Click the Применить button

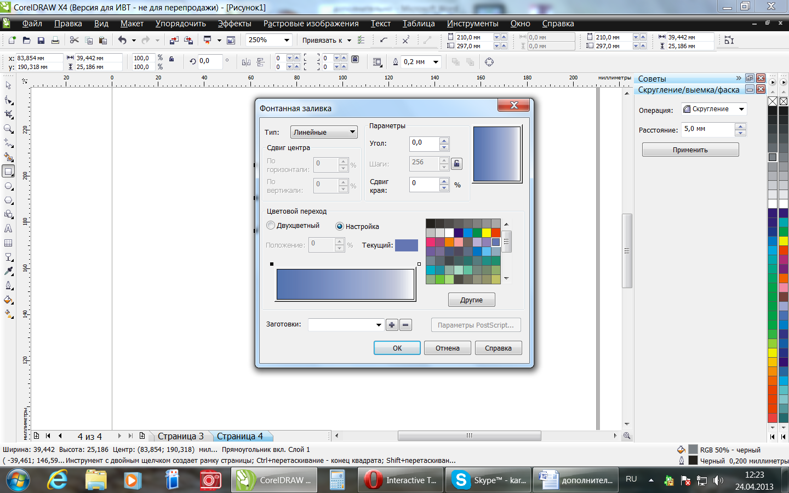click(690, 150)
